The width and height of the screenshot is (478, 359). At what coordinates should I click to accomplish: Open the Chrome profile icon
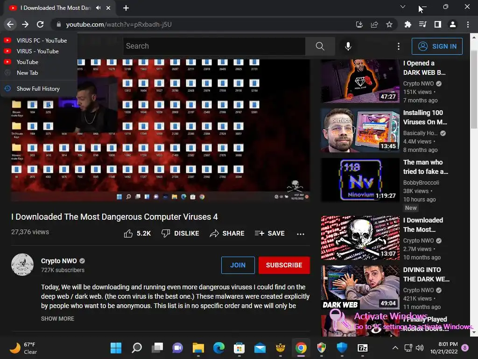point(453,24)
